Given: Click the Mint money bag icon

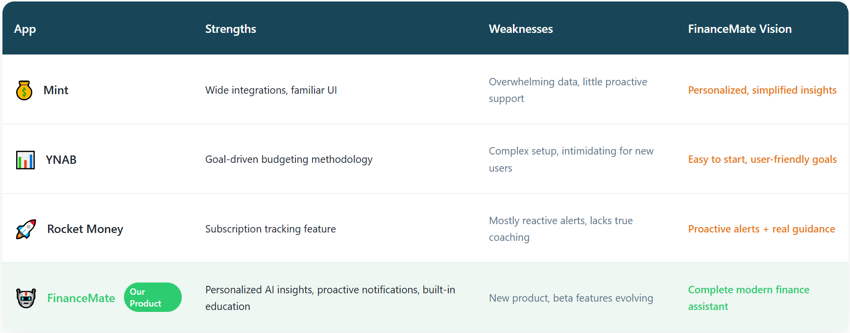Looking at the screenshot, I should point(24,90).
